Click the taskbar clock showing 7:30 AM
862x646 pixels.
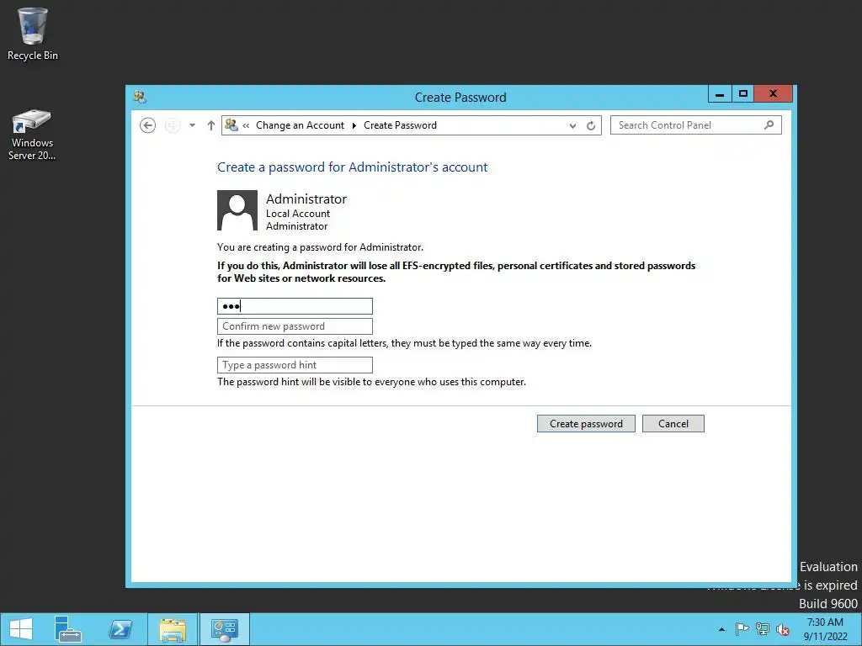pyautogui.click(x=825, y=629)
